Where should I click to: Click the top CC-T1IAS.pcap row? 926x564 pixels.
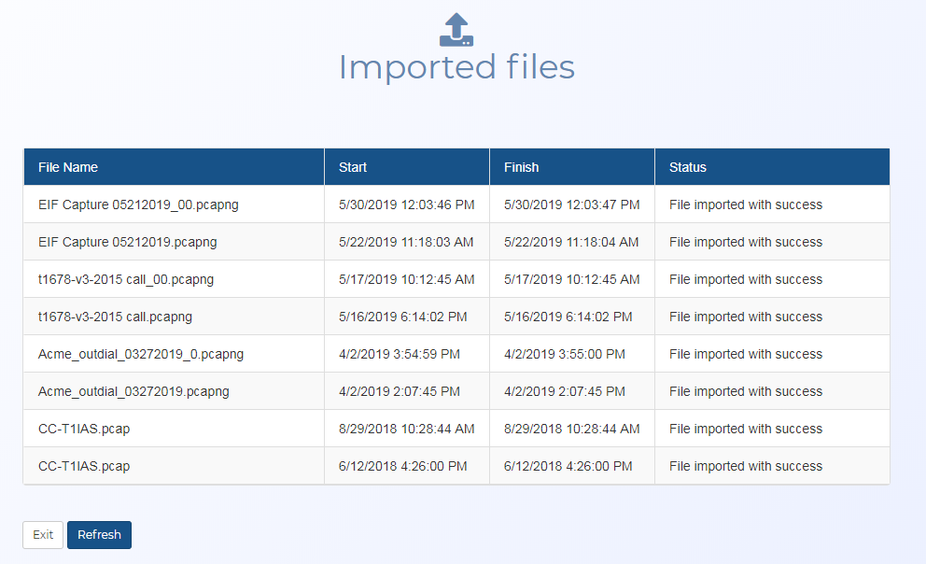pyautogui.click(x=83, y=428)
